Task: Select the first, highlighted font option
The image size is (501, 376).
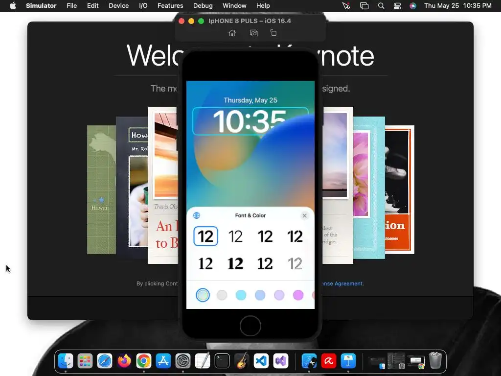Action: click(205, 236)
